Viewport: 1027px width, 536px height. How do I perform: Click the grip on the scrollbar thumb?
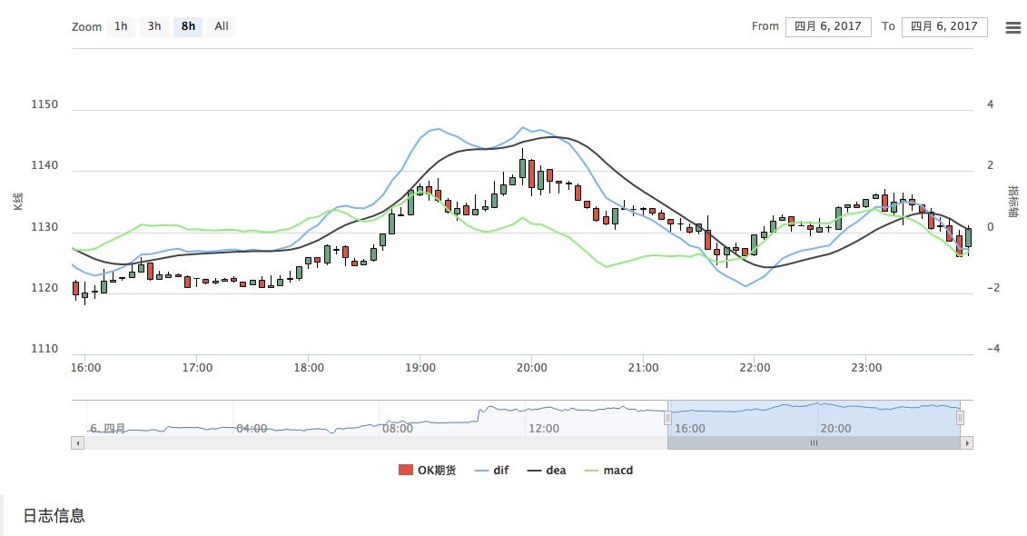click(x=814, y=443)
